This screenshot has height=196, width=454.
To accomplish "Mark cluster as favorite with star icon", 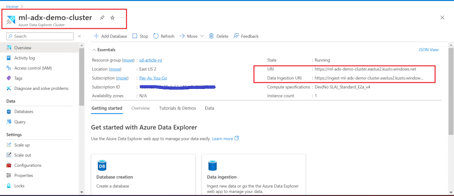I will [x=113, y=18].
